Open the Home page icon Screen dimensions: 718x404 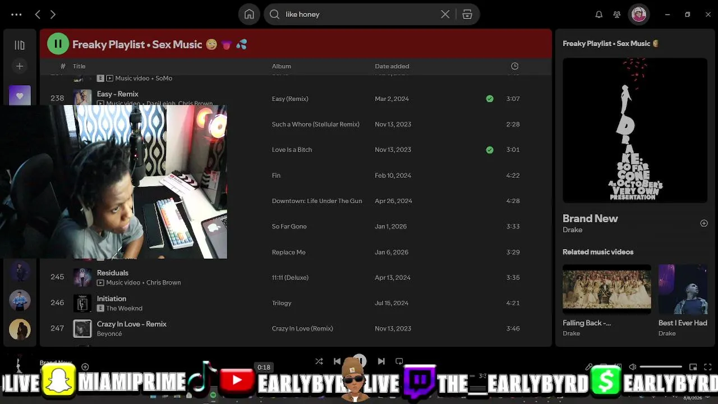click(x=249, y=15)
